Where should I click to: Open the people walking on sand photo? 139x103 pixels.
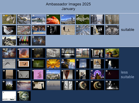(68, 30)
